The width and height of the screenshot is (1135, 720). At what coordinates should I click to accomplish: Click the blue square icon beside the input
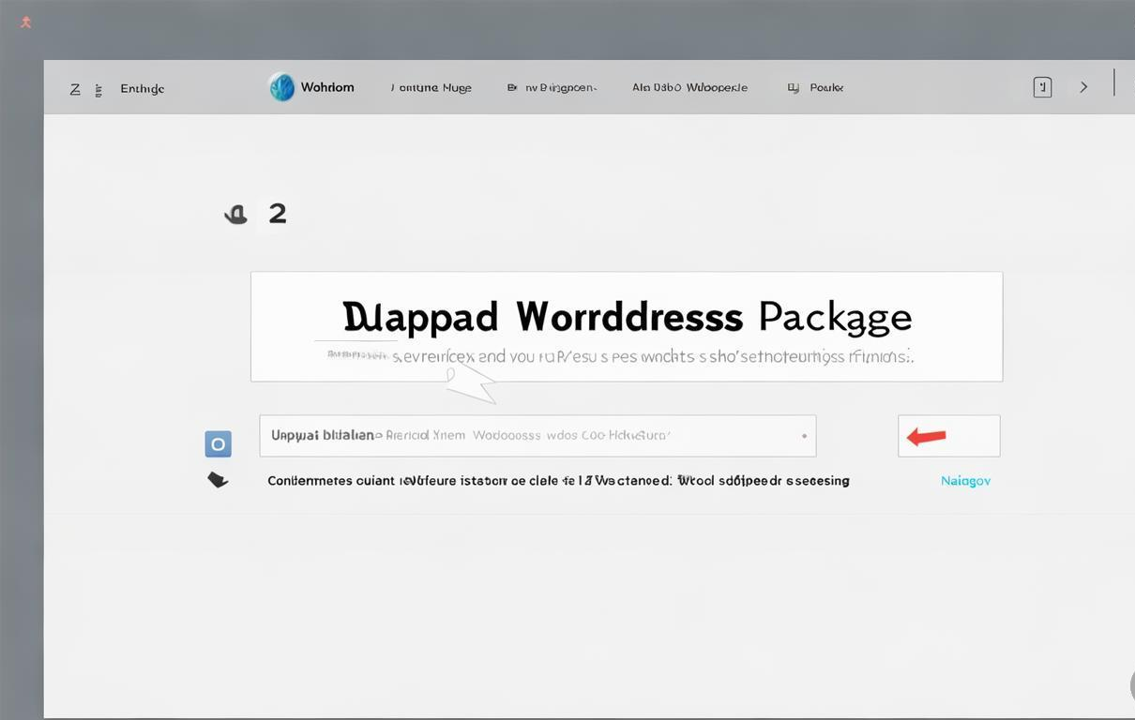[218, 443]
